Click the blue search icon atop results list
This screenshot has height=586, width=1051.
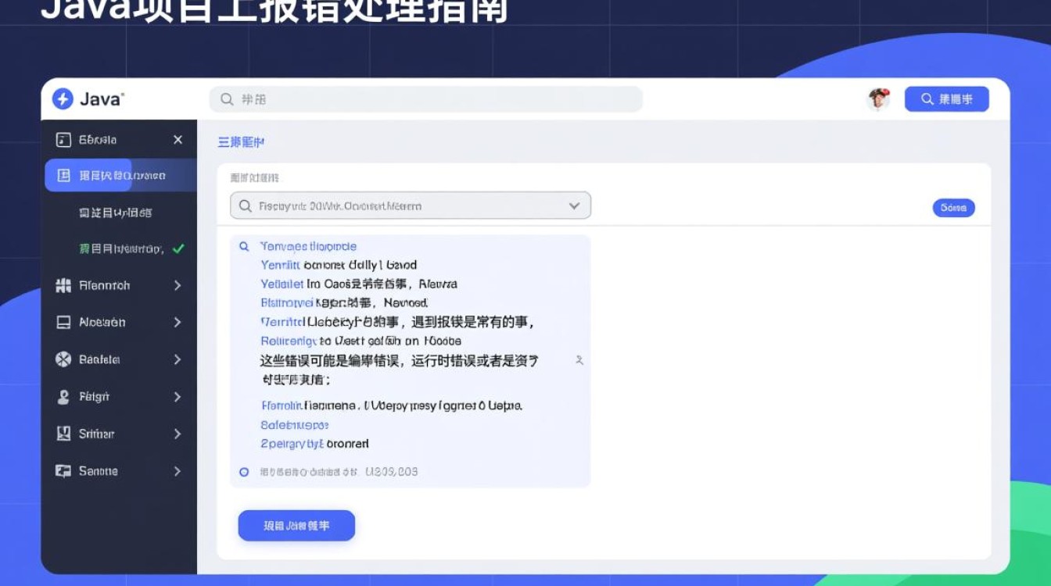click(244, 246)
